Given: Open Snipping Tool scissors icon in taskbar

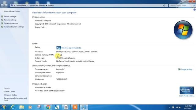Looking at the screenshot, I should pyautogui.click(x=39, y=107).
